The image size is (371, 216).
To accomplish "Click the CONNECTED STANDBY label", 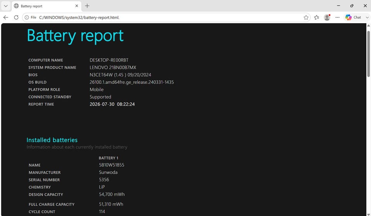I will tap(50, 97).
